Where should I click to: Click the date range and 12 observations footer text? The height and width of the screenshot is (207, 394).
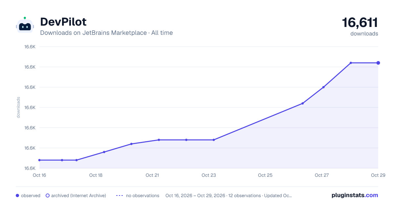pyautogui.click(x=229, y=195)
